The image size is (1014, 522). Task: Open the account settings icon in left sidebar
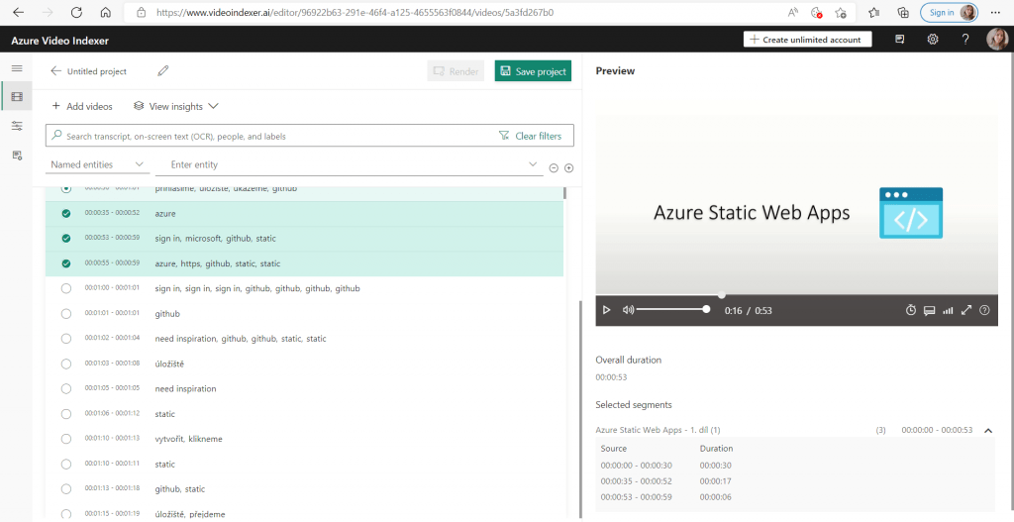[x=17, y=156]
